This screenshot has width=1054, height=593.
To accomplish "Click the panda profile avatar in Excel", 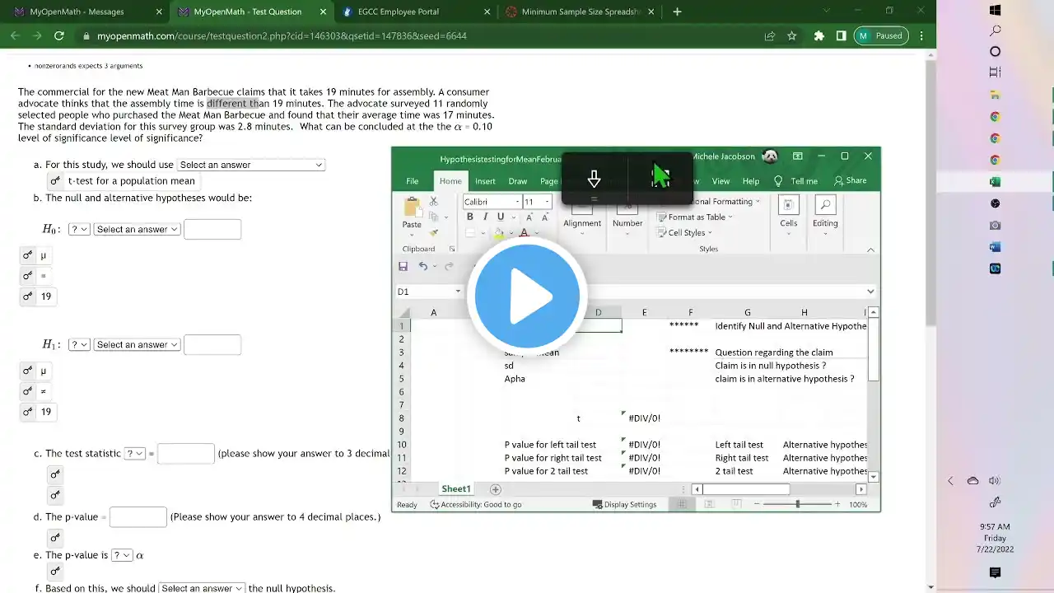I will [770, 156].
